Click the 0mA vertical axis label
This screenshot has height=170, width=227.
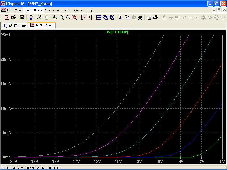[x=7, y=157]
